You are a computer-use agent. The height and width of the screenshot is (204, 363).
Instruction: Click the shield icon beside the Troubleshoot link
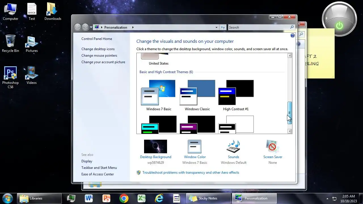tap(139, 173)
